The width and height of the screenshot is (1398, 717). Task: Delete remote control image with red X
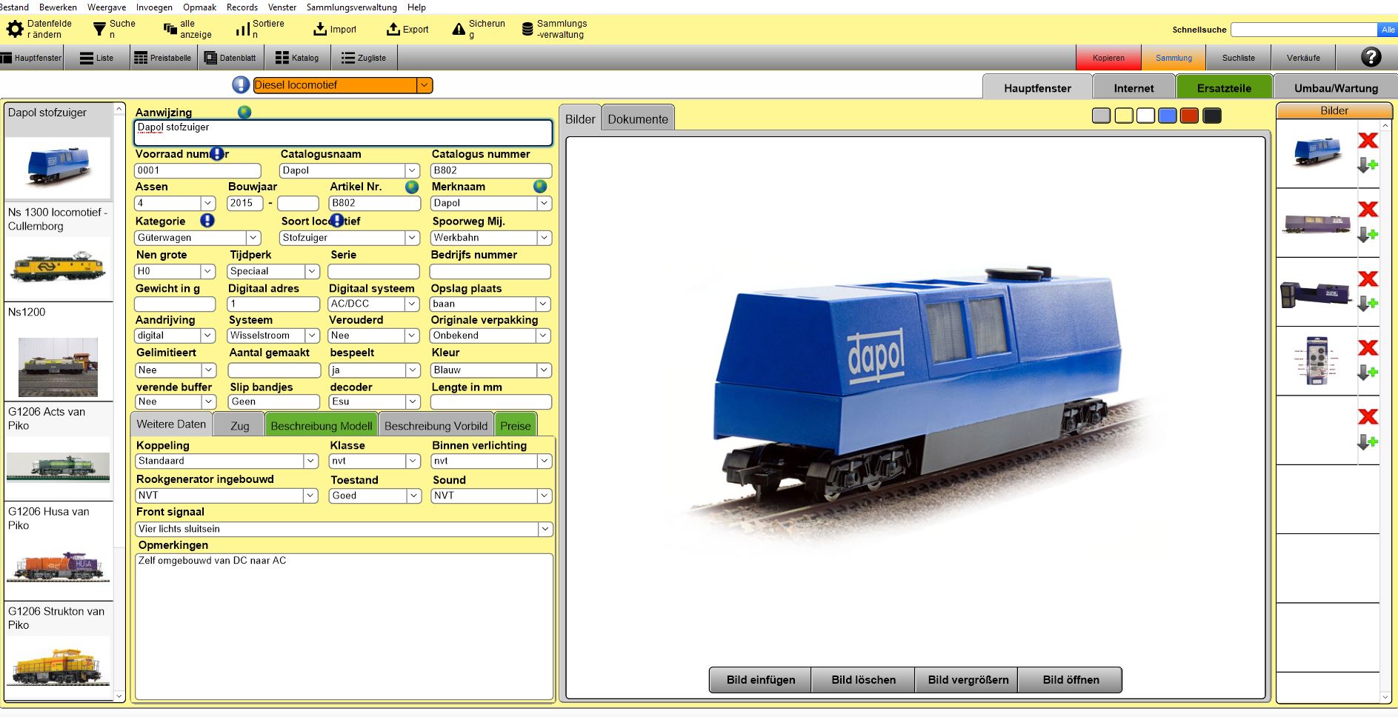coord(1368,348)
